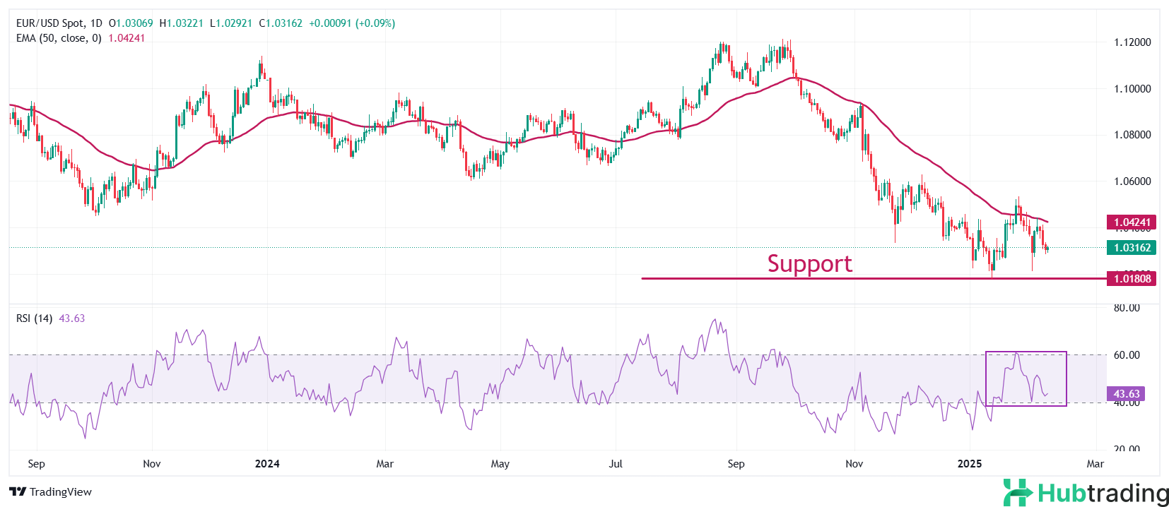The image size is (1169, 507).
Task: Click the purple 43.63 RSI value tag
Action: coord(1127,394)
